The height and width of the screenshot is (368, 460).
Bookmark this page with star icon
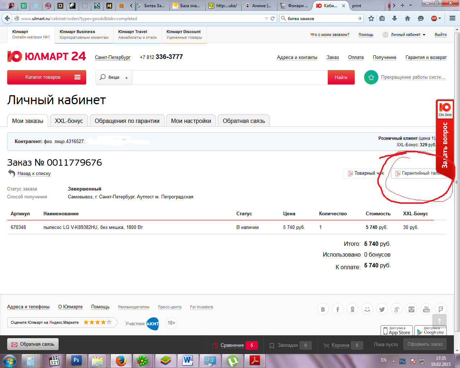click(x=371, y=18)
